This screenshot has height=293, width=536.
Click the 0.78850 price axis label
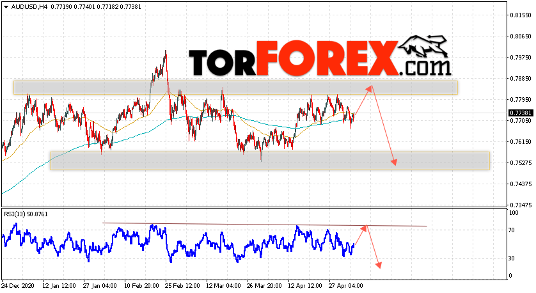point(521,79)
